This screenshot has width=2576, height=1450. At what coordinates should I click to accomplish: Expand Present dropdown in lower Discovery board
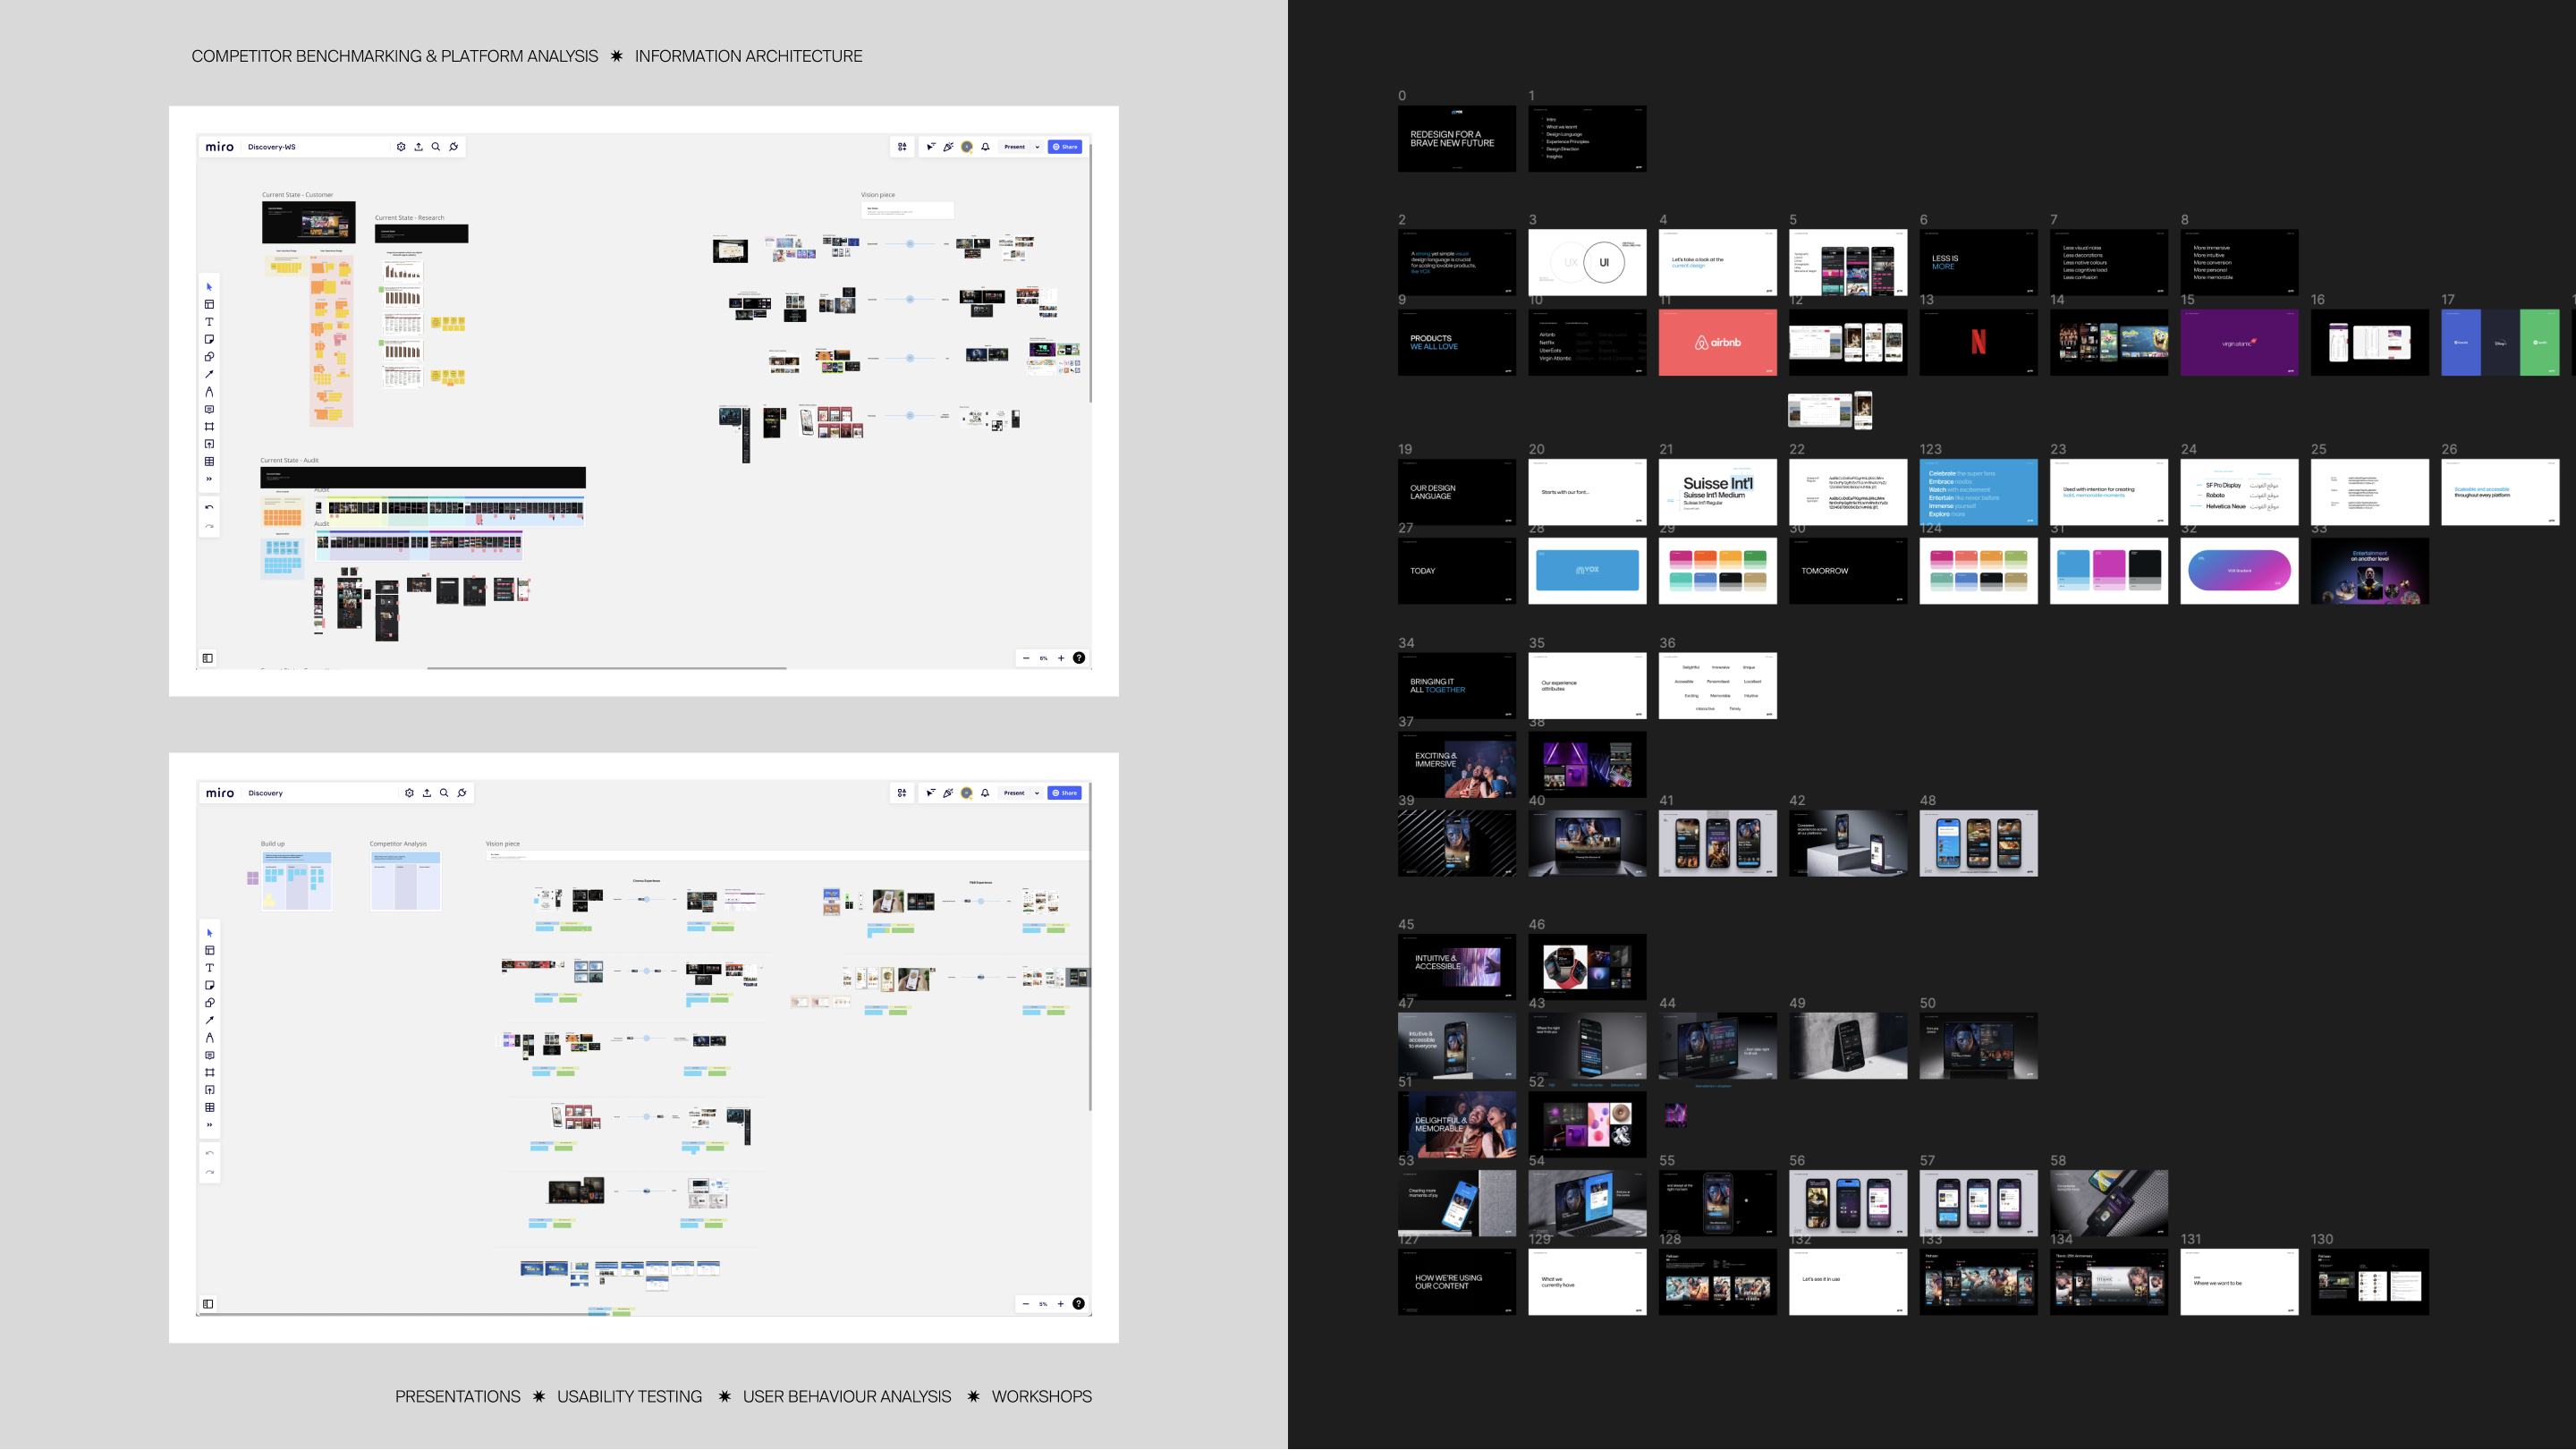pos(1037,793)
